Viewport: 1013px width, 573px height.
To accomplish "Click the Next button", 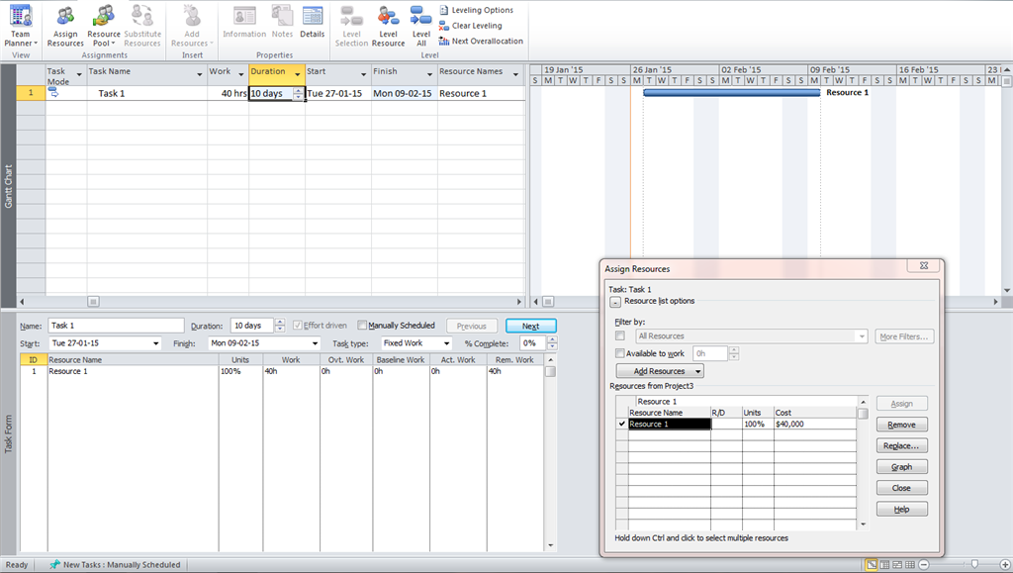I will click(x=531, y=327).
